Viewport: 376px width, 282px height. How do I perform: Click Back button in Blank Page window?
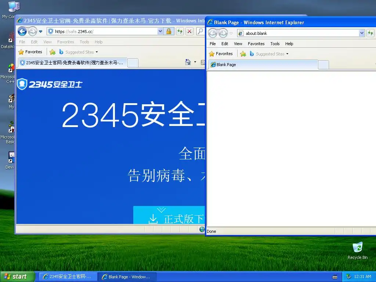coord(213,33)
